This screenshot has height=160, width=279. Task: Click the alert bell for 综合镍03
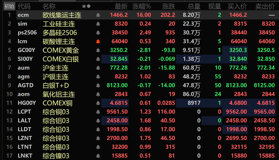(98, 156)
